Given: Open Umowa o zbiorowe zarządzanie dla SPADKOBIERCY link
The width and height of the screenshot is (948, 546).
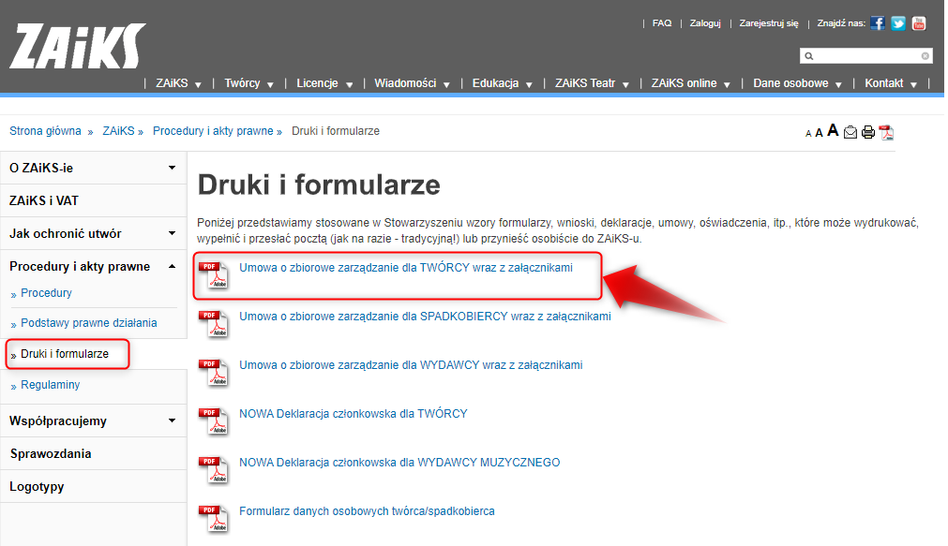Looking at the screenshot, I should [x=425, y=317].
